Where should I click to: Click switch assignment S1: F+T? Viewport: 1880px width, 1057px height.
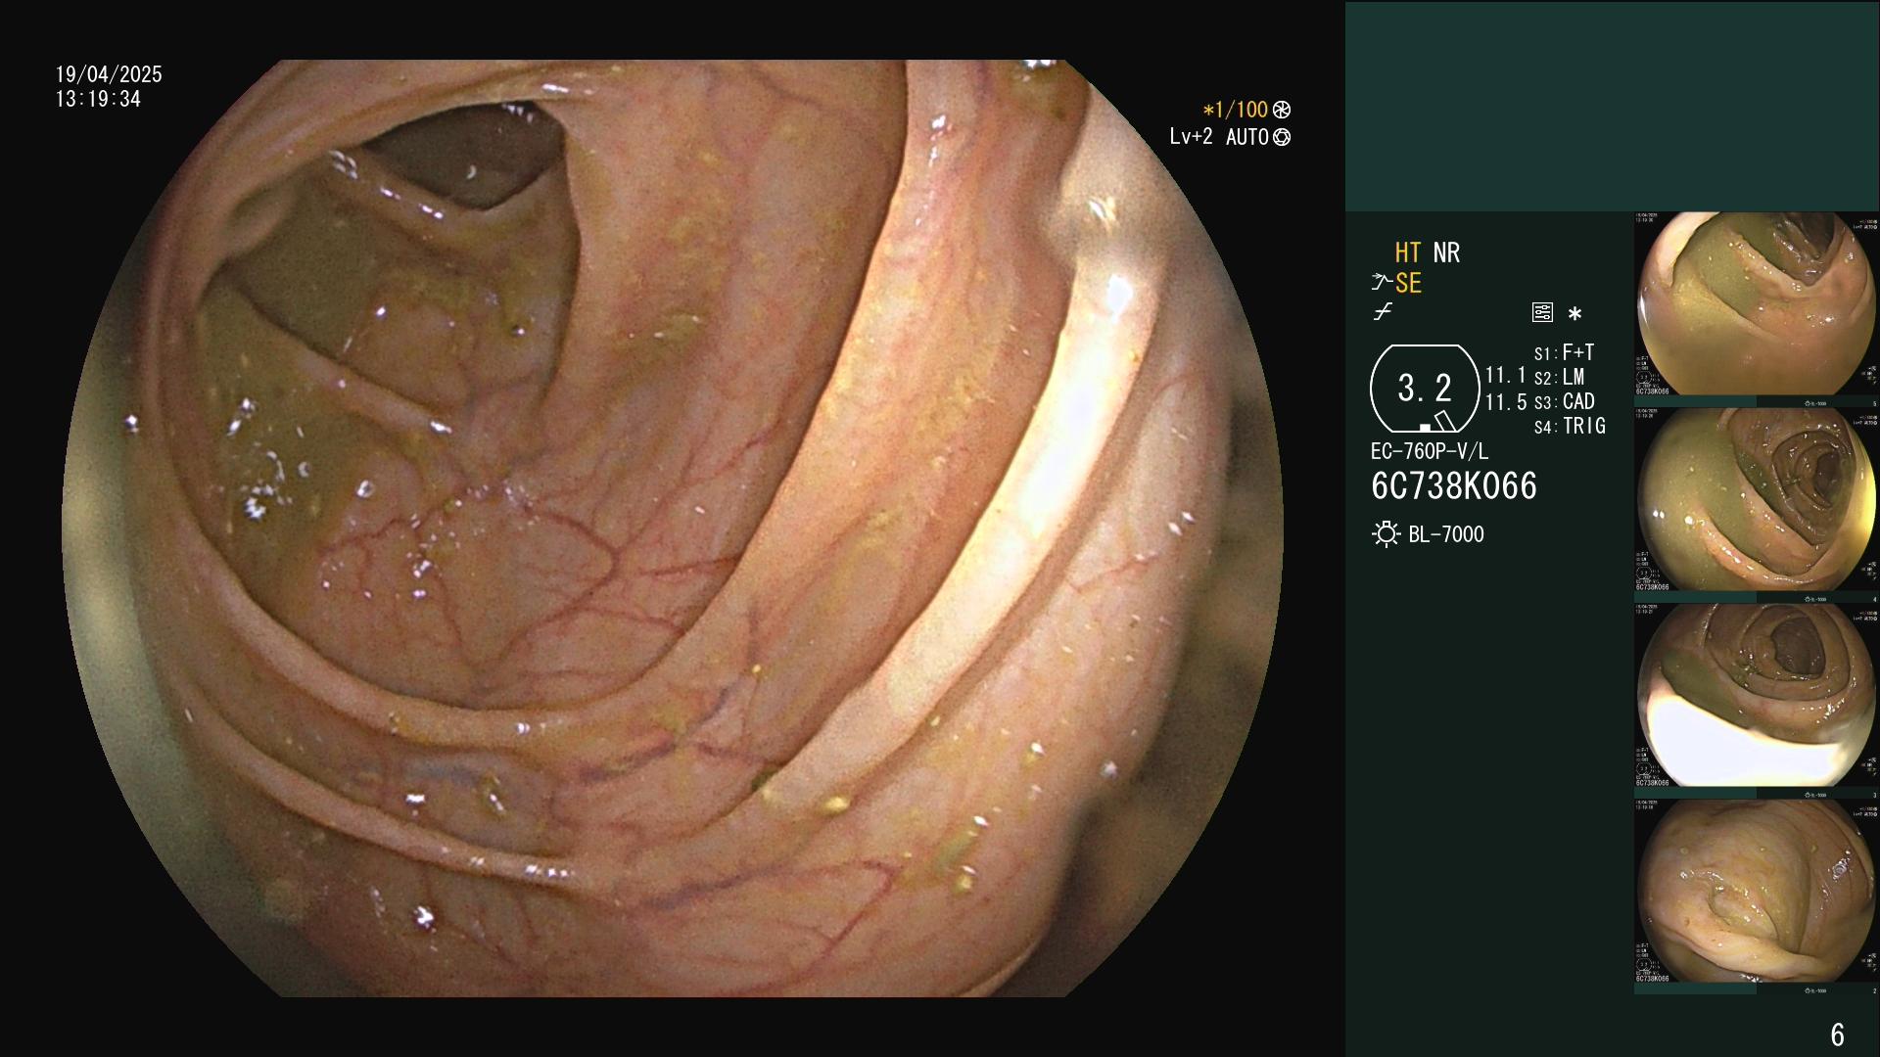point(1564,352)
